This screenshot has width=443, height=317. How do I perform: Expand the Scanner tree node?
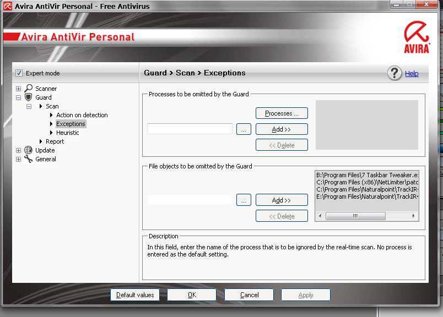point(18,89)
